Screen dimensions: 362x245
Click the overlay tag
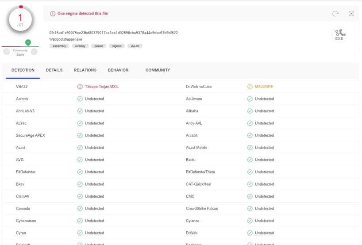coord(80,46)
